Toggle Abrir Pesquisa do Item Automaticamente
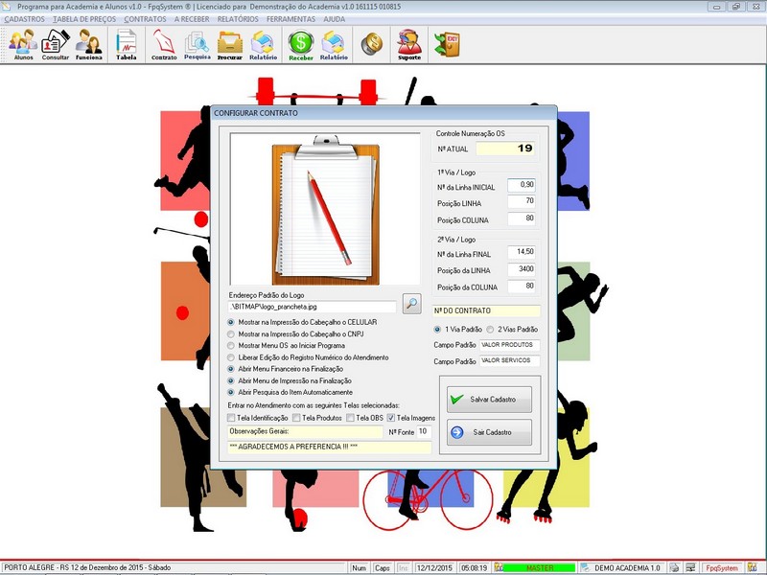The image size is (767, 575). [x=231, y=392]
